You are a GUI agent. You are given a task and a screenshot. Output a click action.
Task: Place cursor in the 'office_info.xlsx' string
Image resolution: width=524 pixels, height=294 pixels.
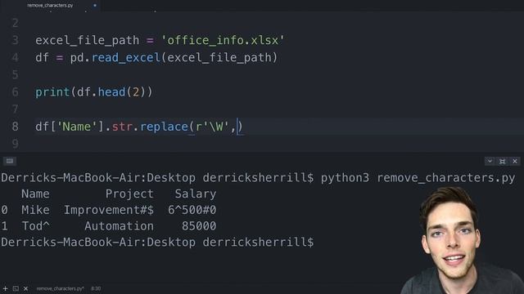[x=223, y=40]
